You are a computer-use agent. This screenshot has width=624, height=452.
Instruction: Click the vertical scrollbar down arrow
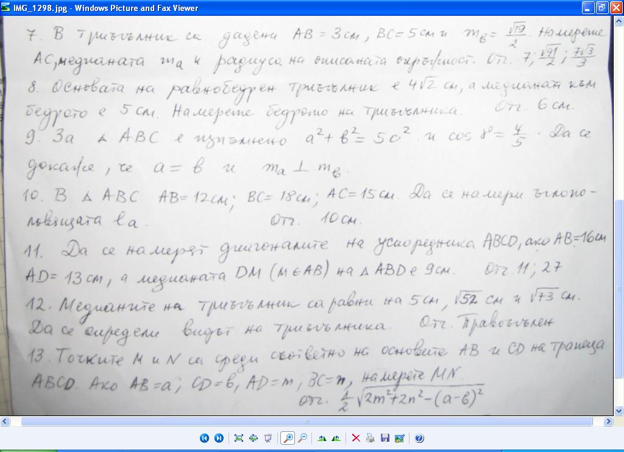619,411
